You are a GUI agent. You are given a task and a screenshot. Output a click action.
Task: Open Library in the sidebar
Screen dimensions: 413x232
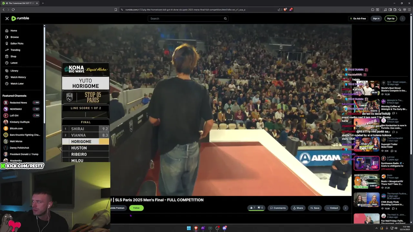click(x=14, y=71)
